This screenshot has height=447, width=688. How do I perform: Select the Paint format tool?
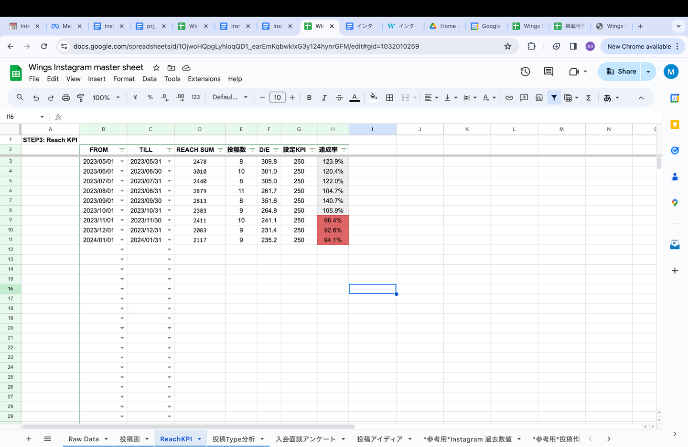click(x=81, y=98)
